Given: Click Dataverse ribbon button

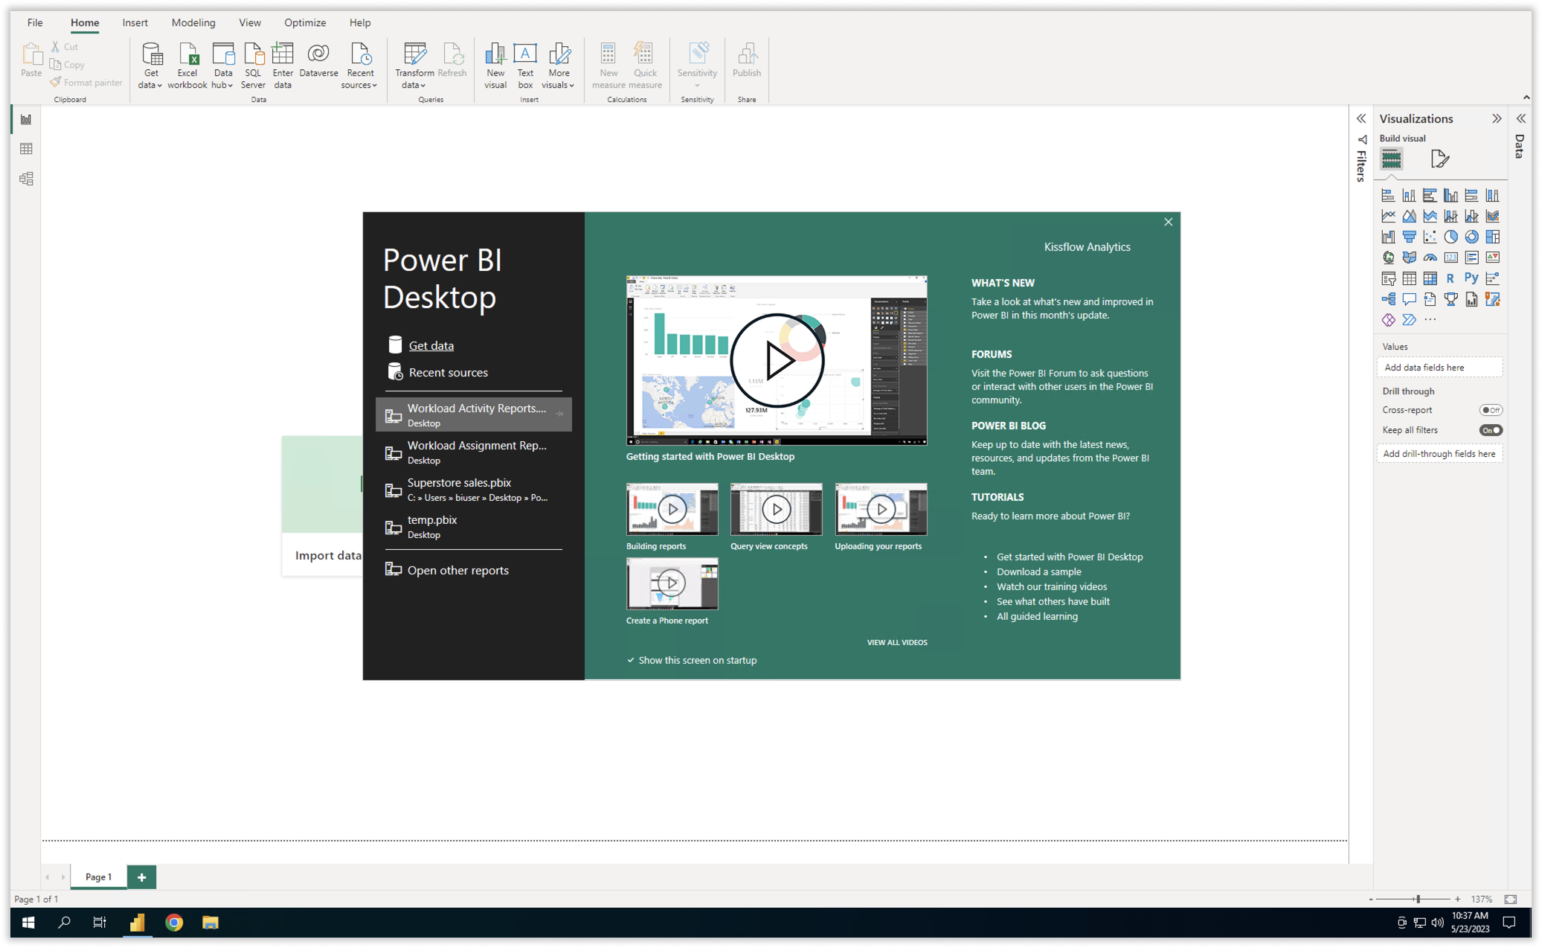Looking at the screenshot, I should click(x=318, y=60).
